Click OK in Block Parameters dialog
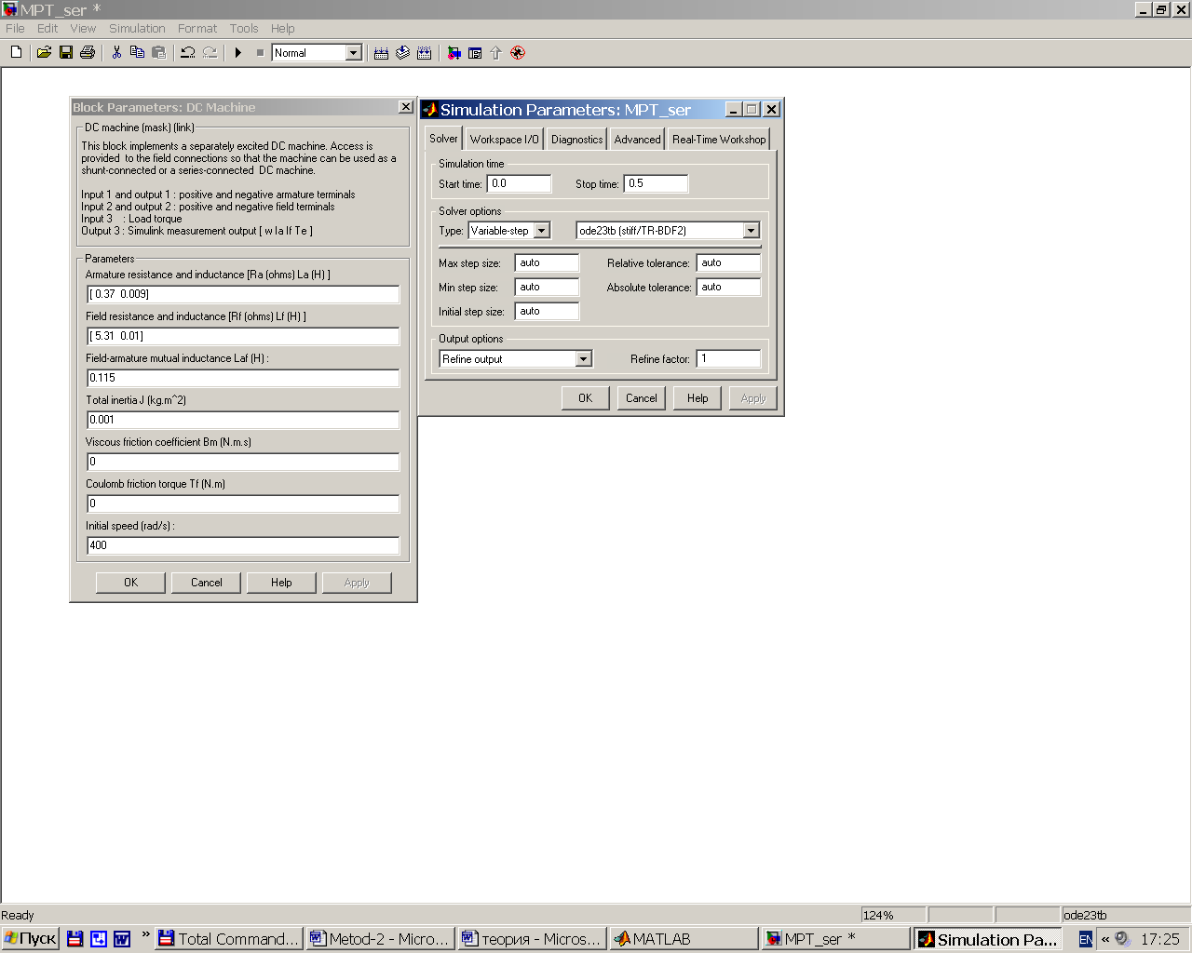This screenshot has height=953, width=1192. 131,583
